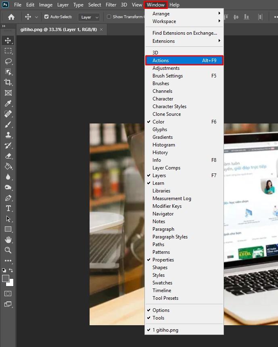Open the Filter menu

pyautogui.click(x=111, y=5)
